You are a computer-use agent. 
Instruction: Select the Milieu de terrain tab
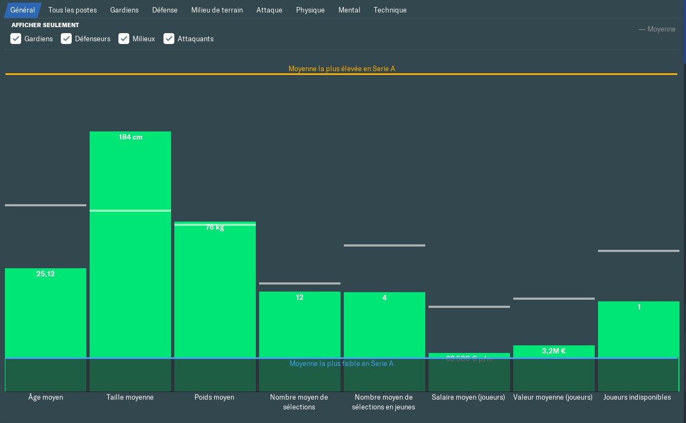click(217, 10)
